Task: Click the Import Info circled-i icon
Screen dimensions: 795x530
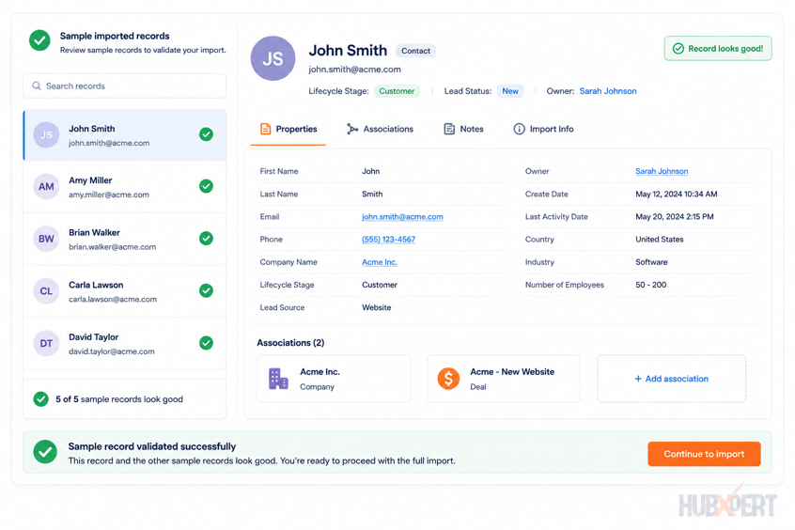Action: [519, 129]
